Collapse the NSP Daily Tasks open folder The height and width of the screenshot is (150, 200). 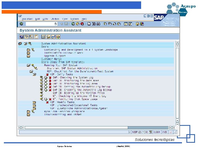pyautogui.click(x=34, y=74)
